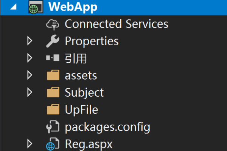
Task: Click the Subject folder icon
Action: [x=53, y=92]
